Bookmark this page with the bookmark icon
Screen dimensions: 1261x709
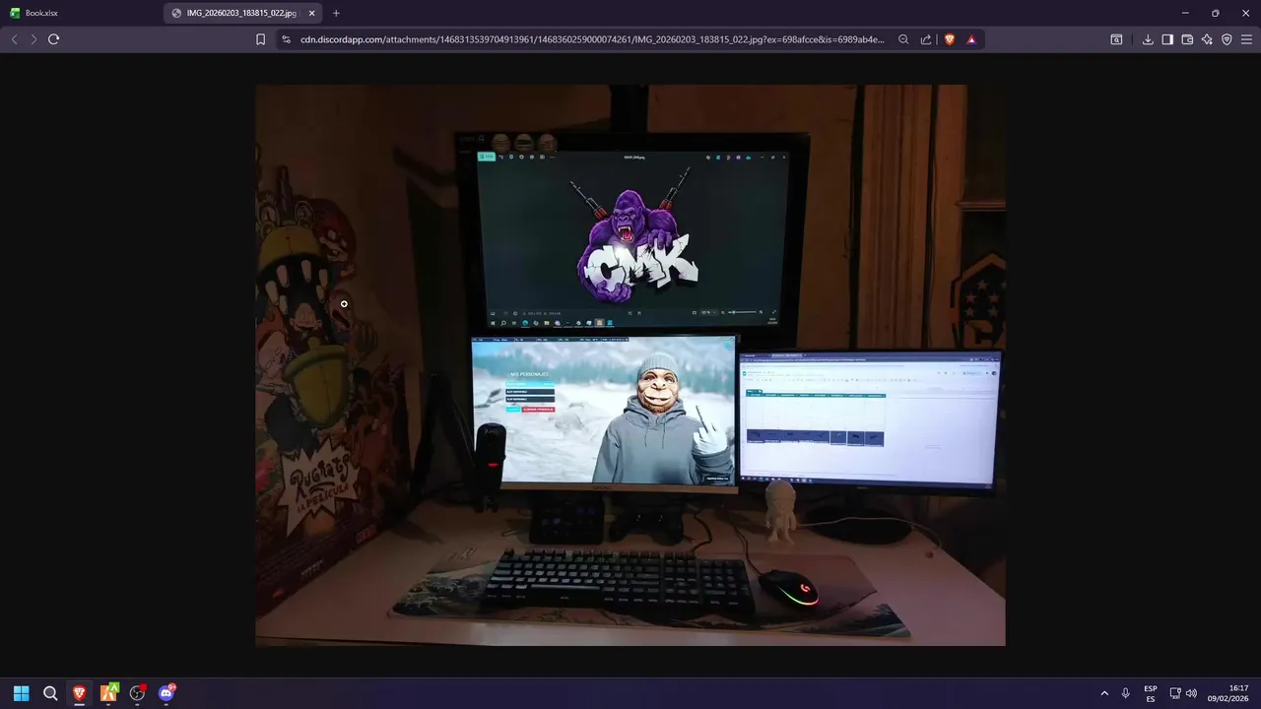[260, 39]
